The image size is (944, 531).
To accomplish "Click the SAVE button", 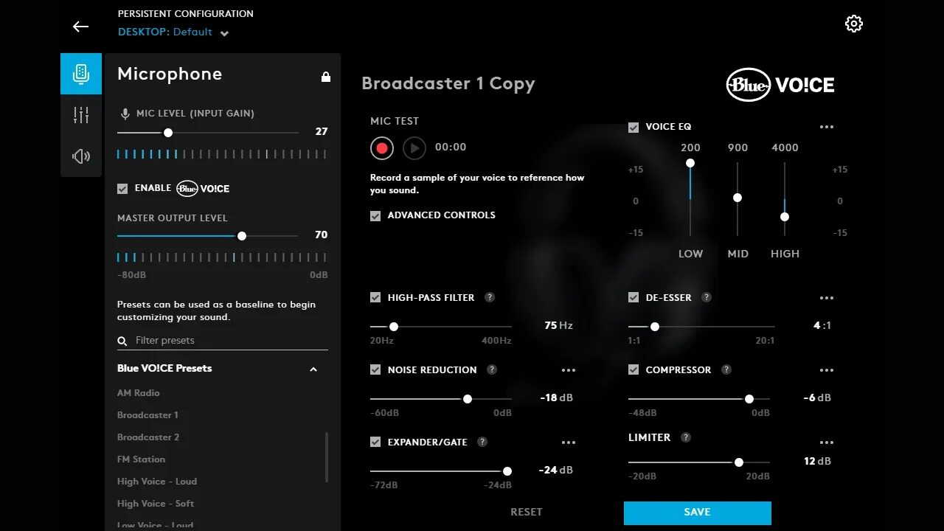I will [x=698, y=513].
